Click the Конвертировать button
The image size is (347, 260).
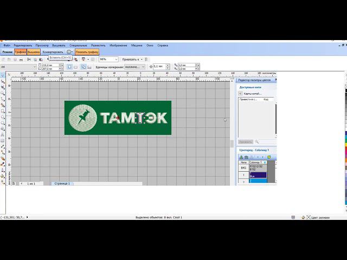[53, 52]
